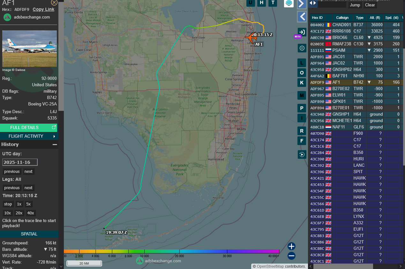Toggle the U map filter button

click(251, 3)
